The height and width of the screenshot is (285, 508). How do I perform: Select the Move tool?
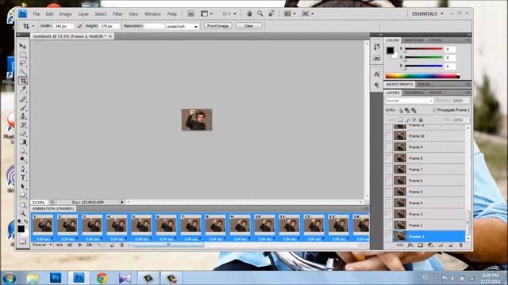click(23, 46)
